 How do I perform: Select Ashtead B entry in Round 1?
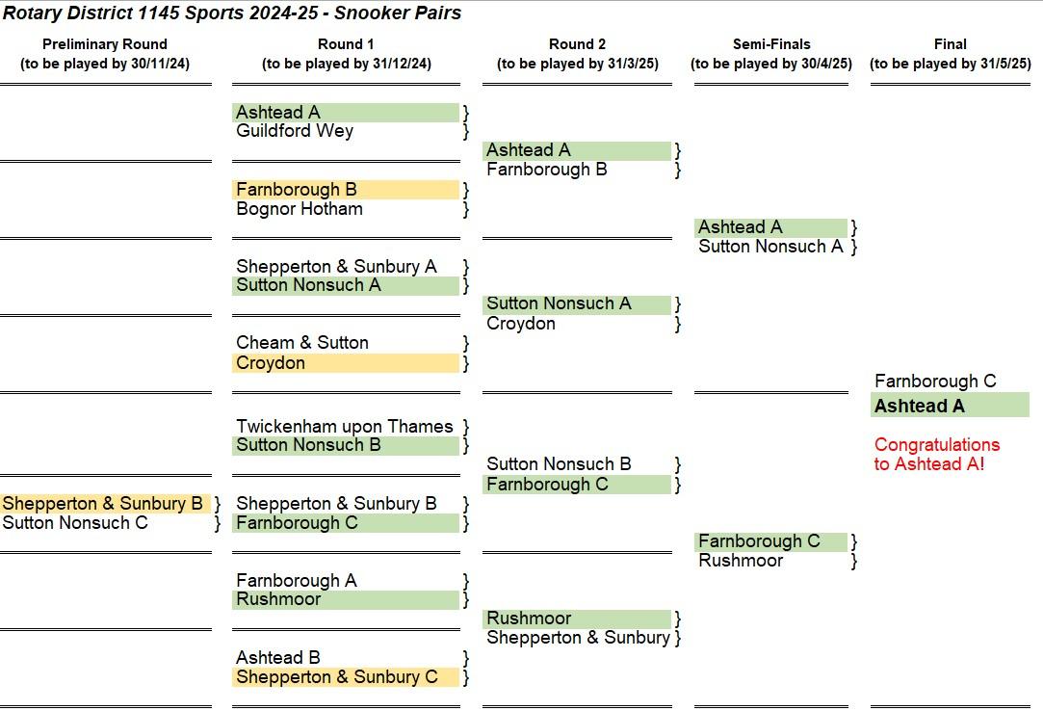click(x=278, y=657)
